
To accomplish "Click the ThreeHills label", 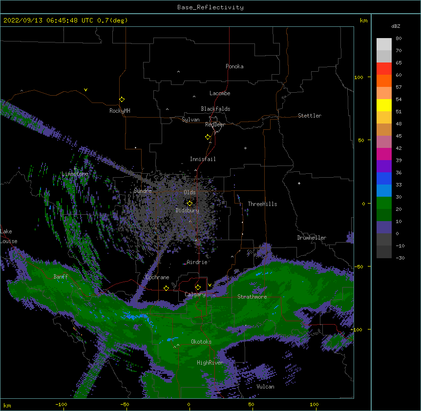I will pyautogui.click(x=262, y=204).
